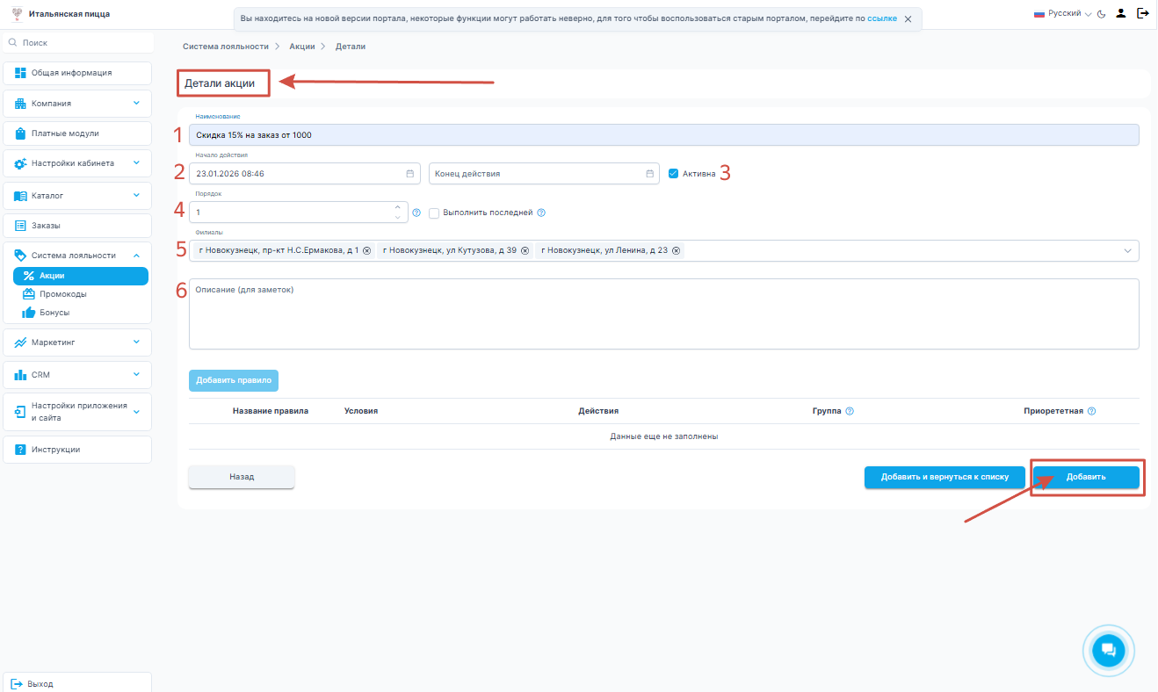1158x692 pixels.
Task: Enable the Выполнить последней checkbox
Action: tap(434, 213)
